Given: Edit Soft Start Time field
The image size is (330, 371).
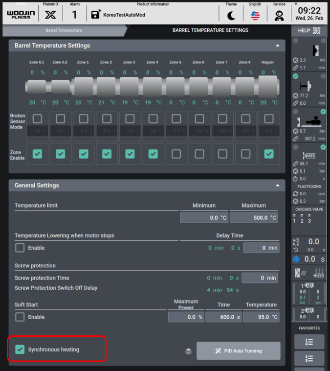Looking at the screenshot, I should pyautogui.click(x=223, y=317).
